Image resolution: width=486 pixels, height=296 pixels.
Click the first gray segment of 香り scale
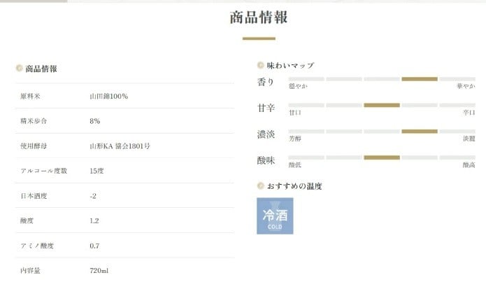pos(306,79)
